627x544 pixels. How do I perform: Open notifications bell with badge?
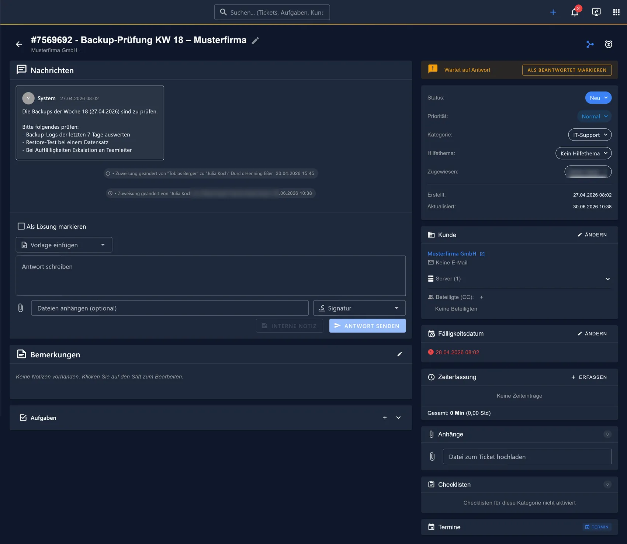[x=575, y=12]
